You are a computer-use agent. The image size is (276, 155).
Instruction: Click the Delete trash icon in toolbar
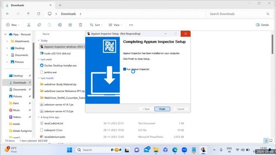[x=81, y=25]
